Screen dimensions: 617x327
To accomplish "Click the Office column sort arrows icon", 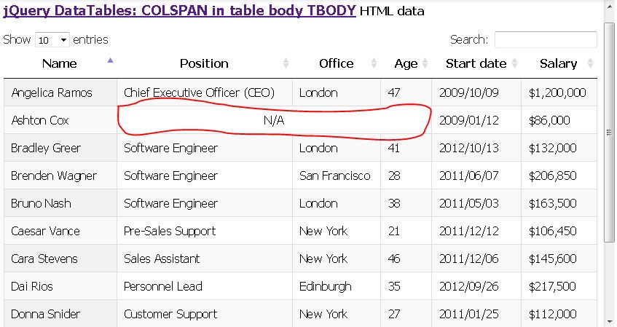I will [x=374, y=63].
